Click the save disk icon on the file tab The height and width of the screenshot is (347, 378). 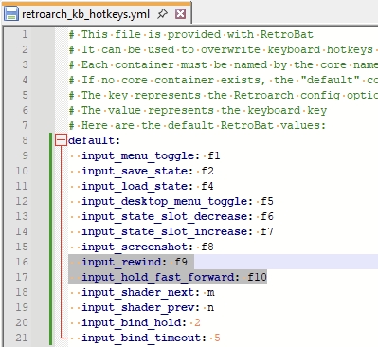tap(11, 14)
